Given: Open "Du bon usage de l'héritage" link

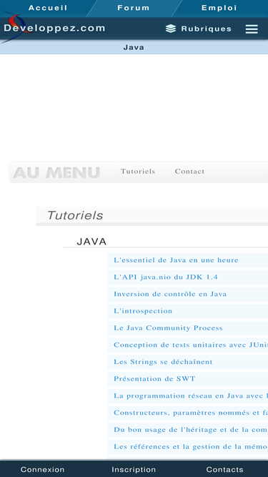Looking at the screenshot, I should 191,430.
